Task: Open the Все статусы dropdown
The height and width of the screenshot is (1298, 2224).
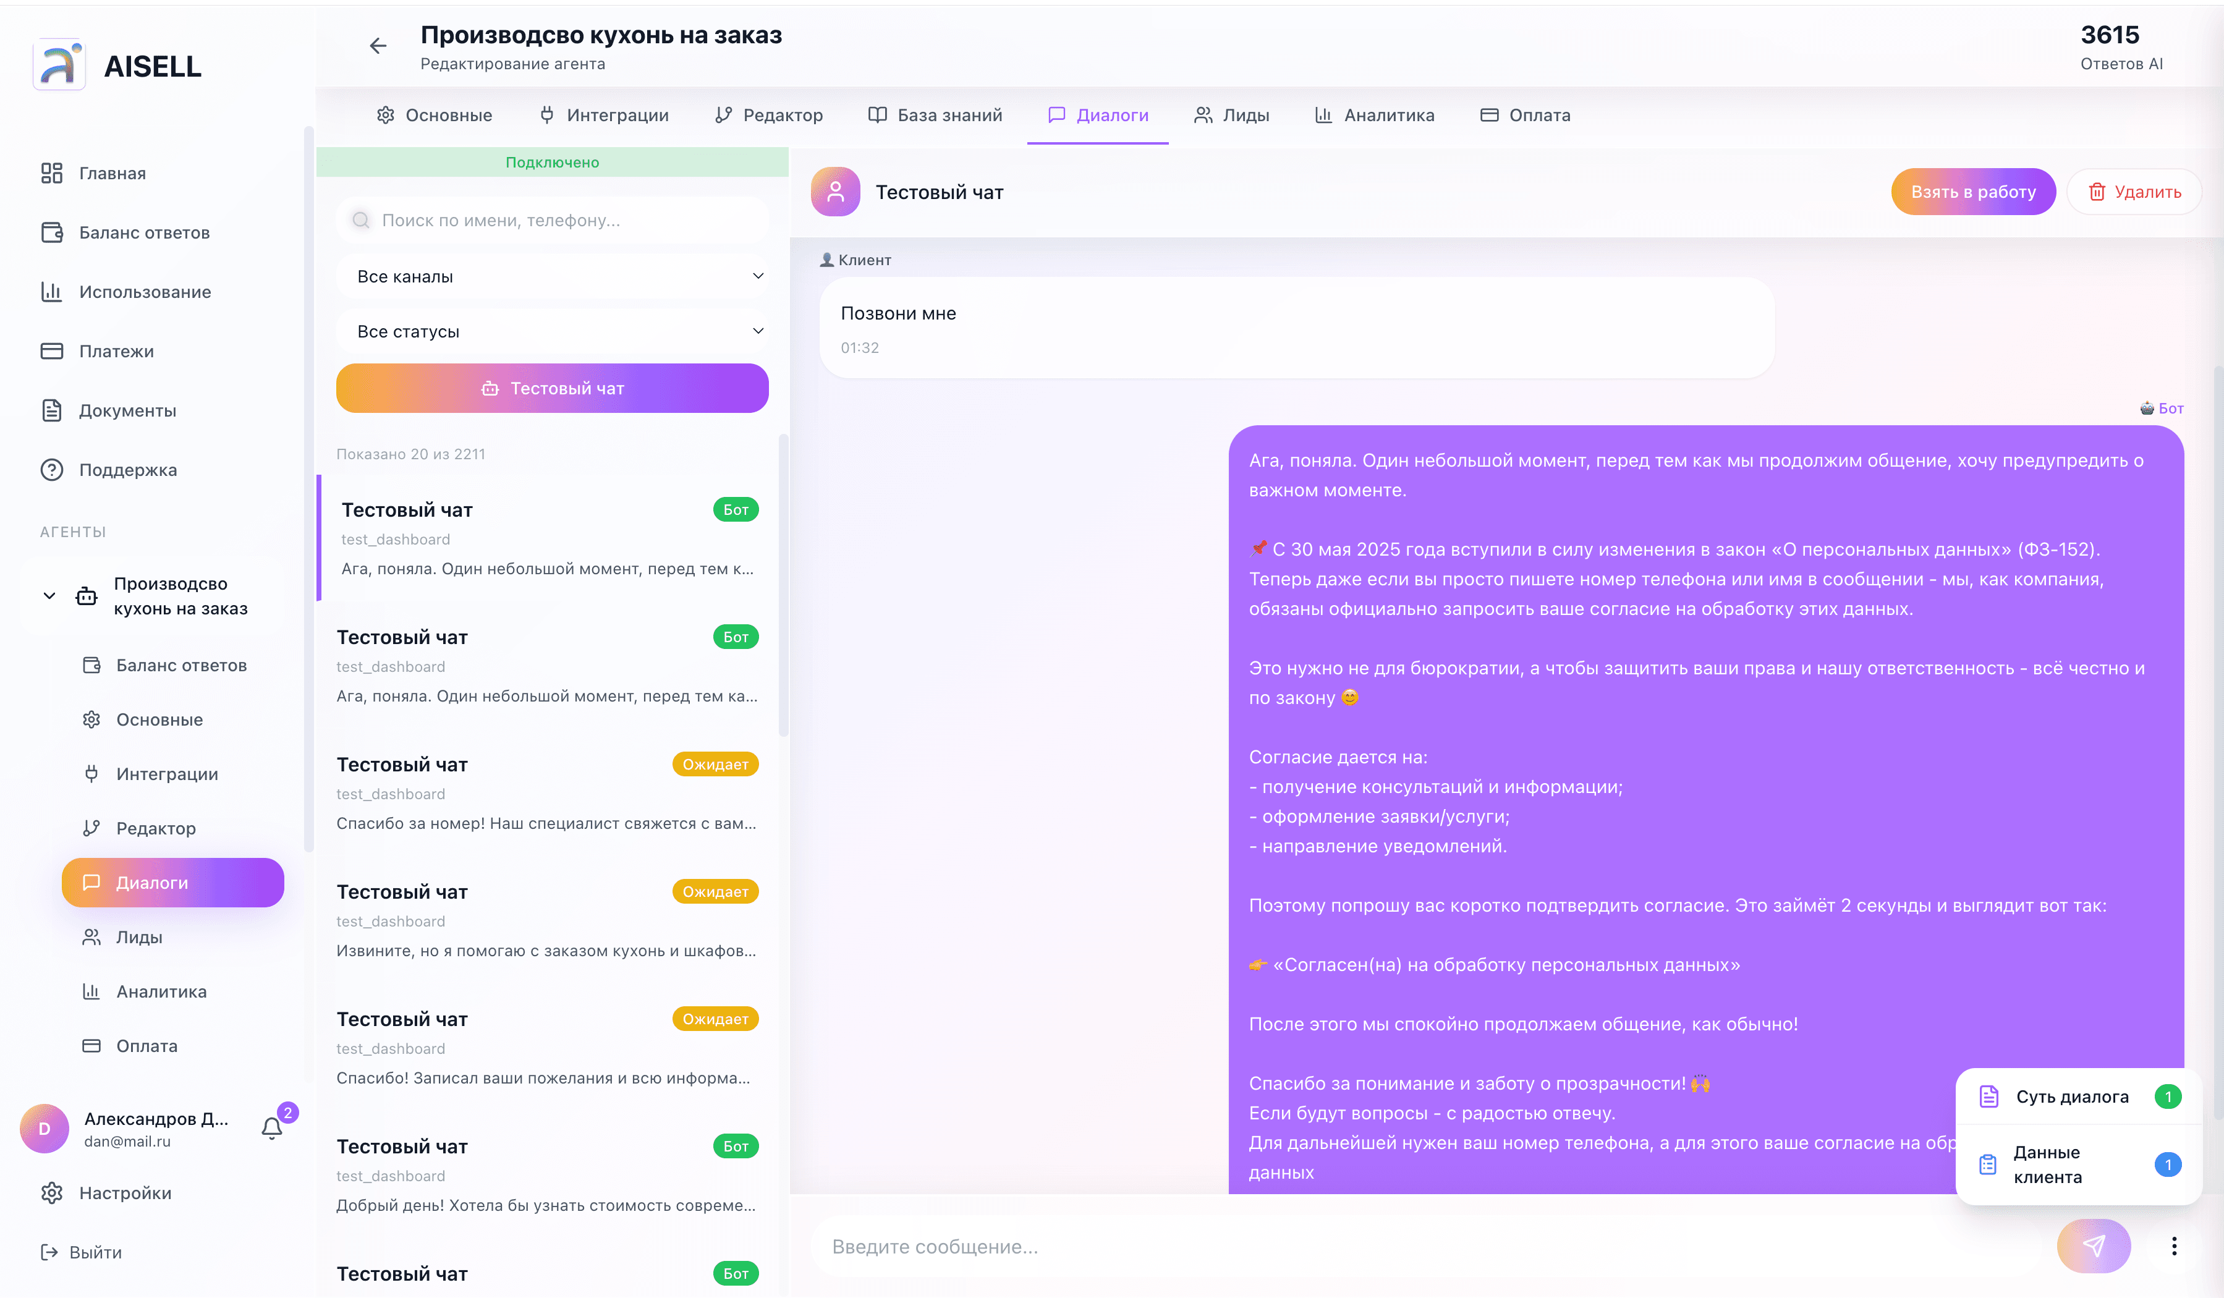Action: pyautogui.click(x=551, y=331)
